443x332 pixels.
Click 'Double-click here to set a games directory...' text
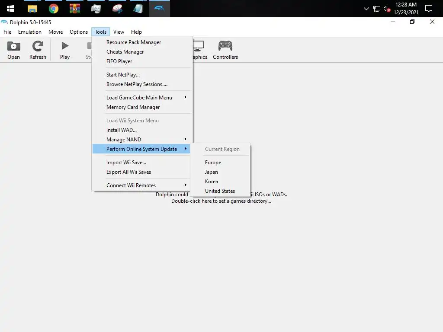(x=221, y=201)
